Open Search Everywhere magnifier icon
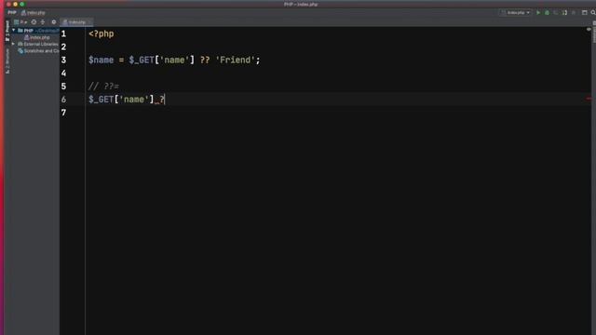This screenshot has height=335, width=596. click(593, 12)
